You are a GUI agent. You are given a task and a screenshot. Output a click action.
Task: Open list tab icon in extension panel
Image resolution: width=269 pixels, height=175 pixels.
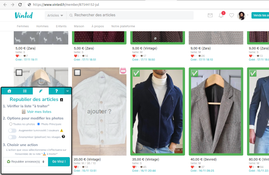pos(25,91)
